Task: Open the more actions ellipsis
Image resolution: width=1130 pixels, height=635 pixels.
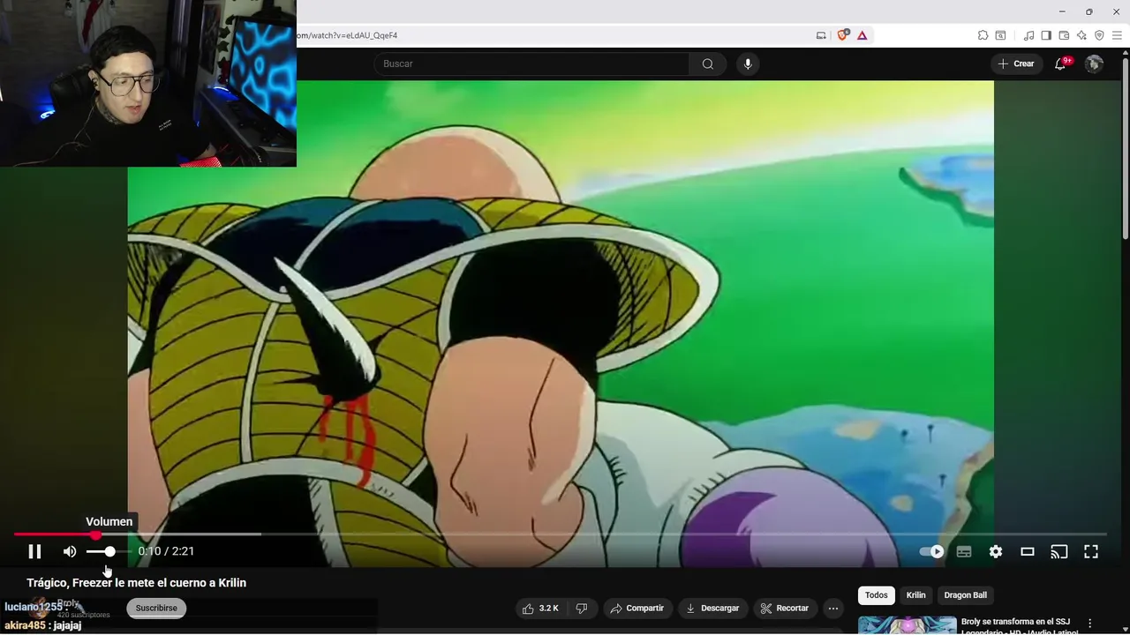Action: [x=833, y=608]
